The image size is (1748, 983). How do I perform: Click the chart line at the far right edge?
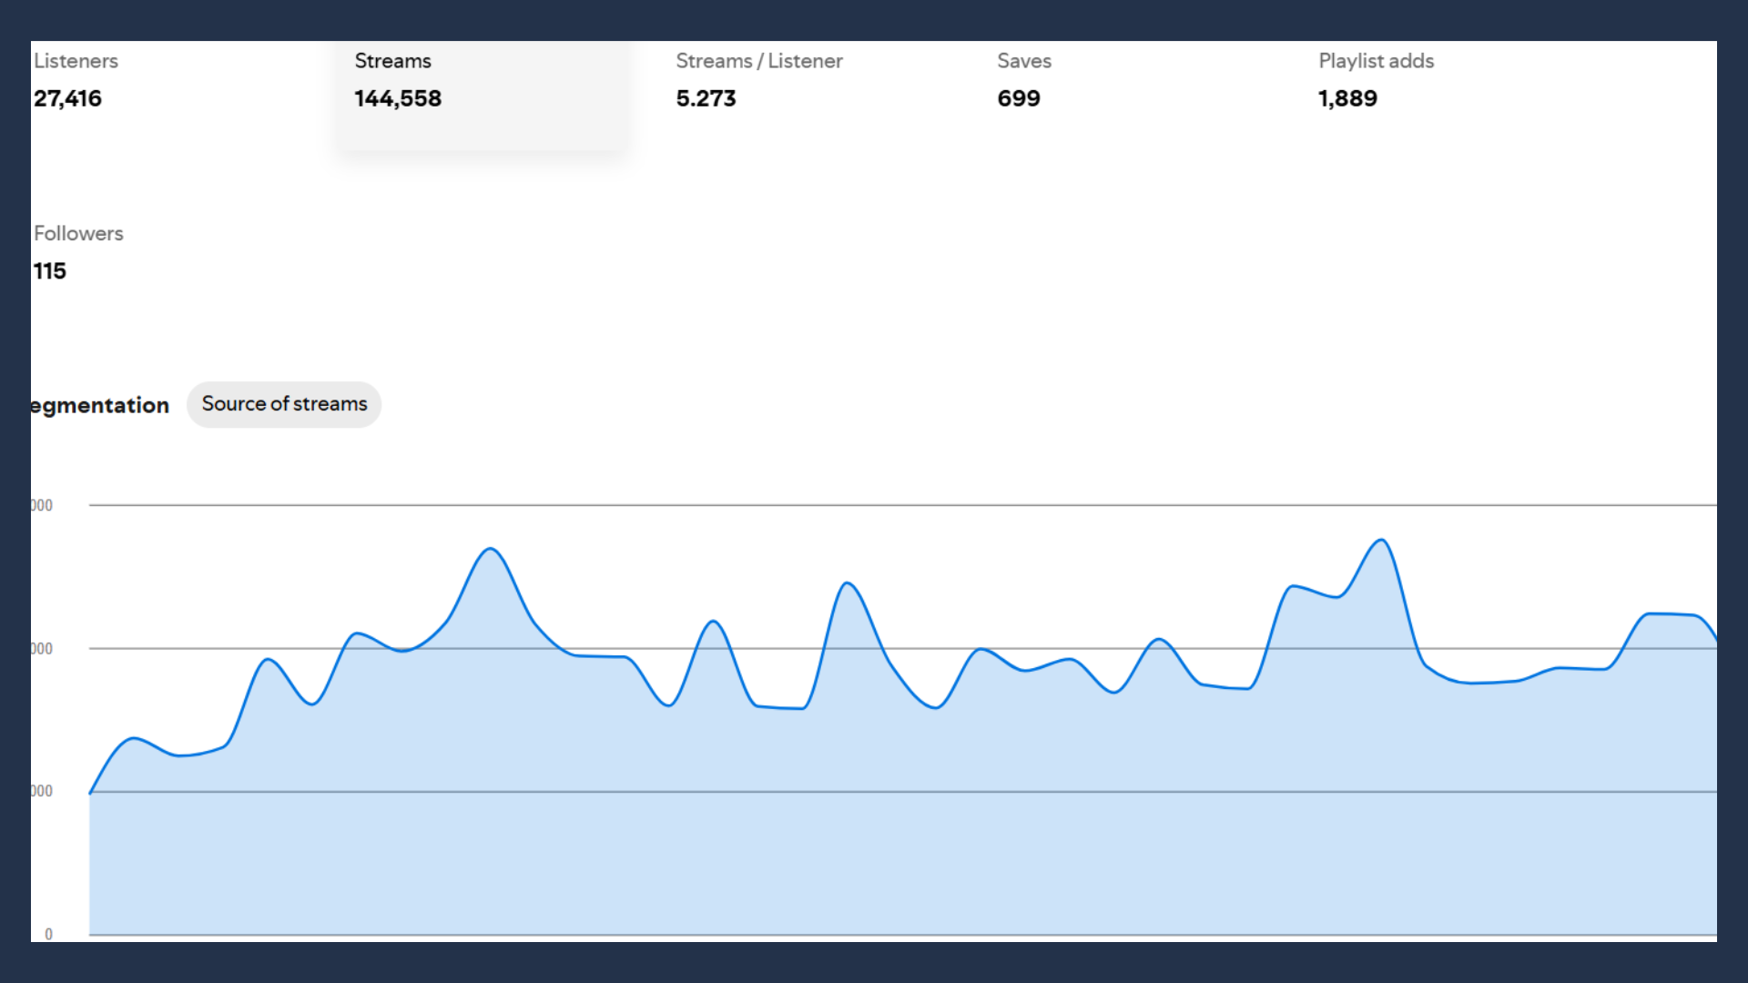coord(1714,636)
